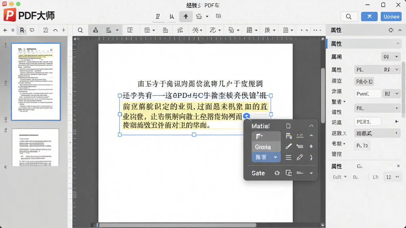Click the gear icon next to Sate
The height and width of the screenshot is (228, 406).
click(277, 173)
